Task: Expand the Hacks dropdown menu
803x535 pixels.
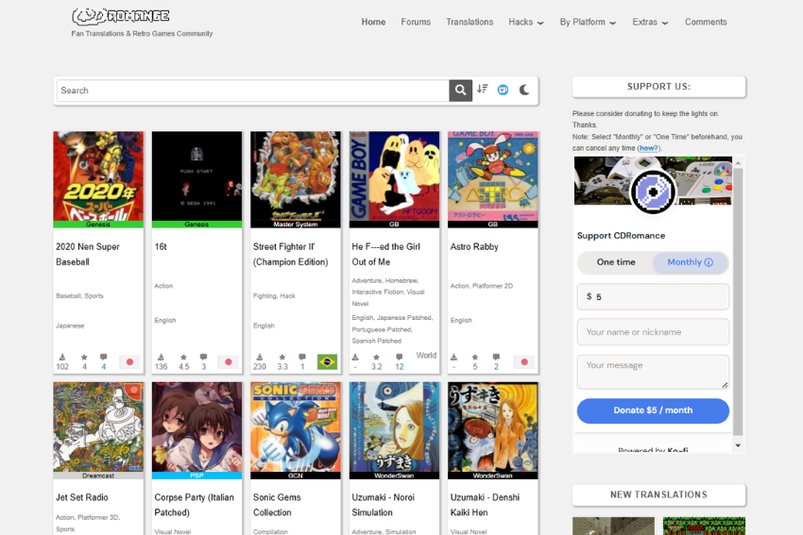Action: [526, 22]
